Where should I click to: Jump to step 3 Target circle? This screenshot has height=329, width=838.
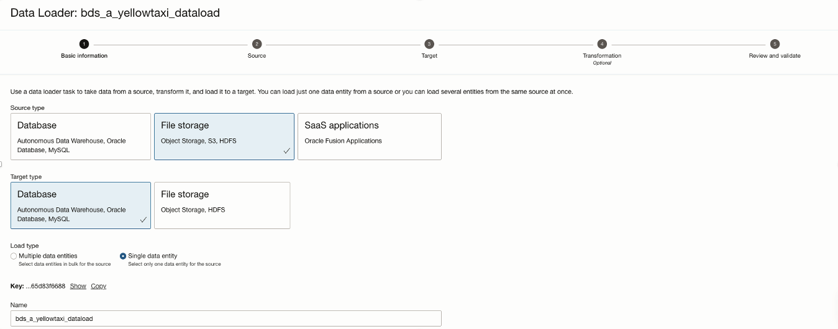point(429,44)
